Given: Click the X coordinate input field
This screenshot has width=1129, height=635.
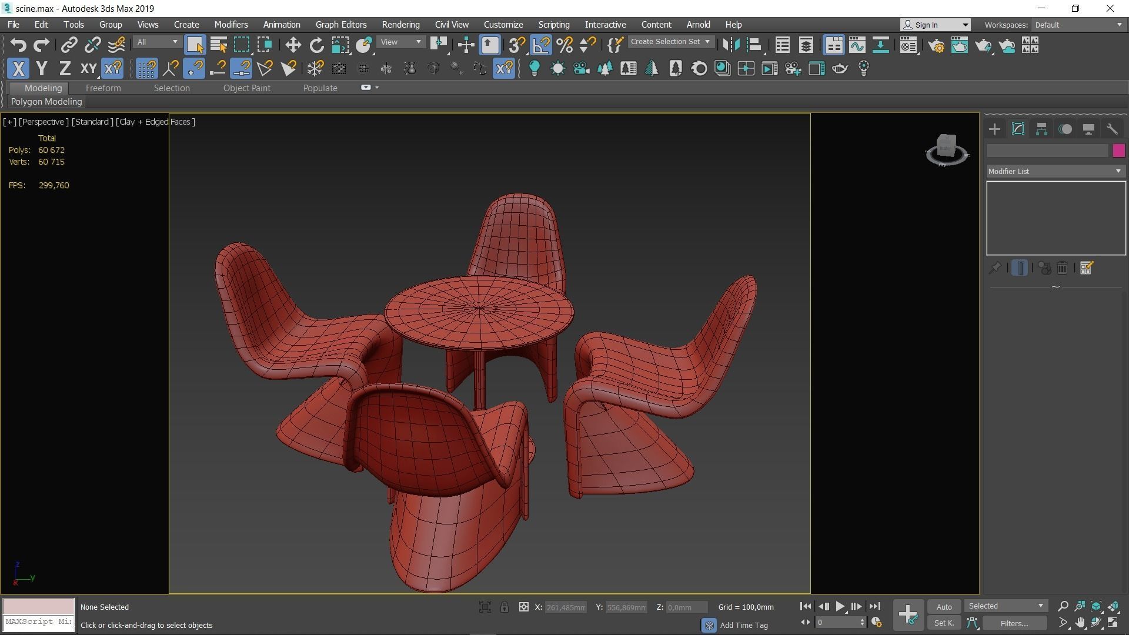Looking at the screenshot, I should (565, 607).
